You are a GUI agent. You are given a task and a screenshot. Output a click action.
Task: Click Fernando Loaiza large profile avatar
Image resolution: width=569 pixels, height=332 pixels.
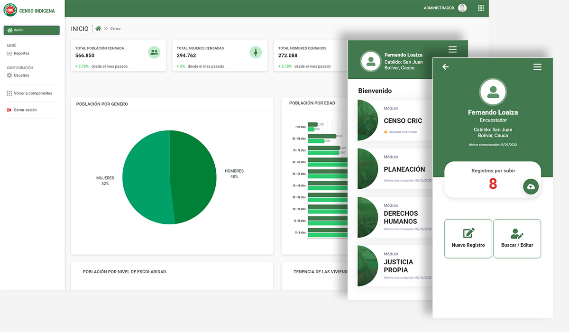pos(493,92)
